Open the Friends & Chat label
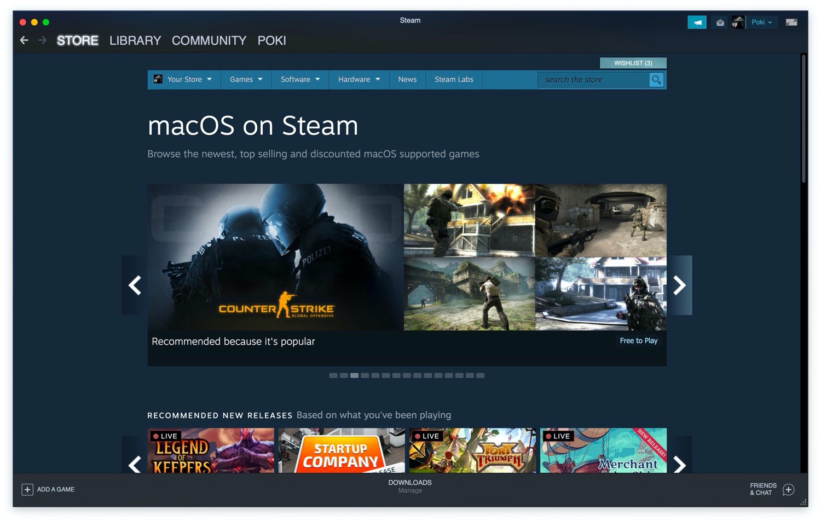Screen dimensions: 821x522 pyautogui.click(x=763, y=489)
